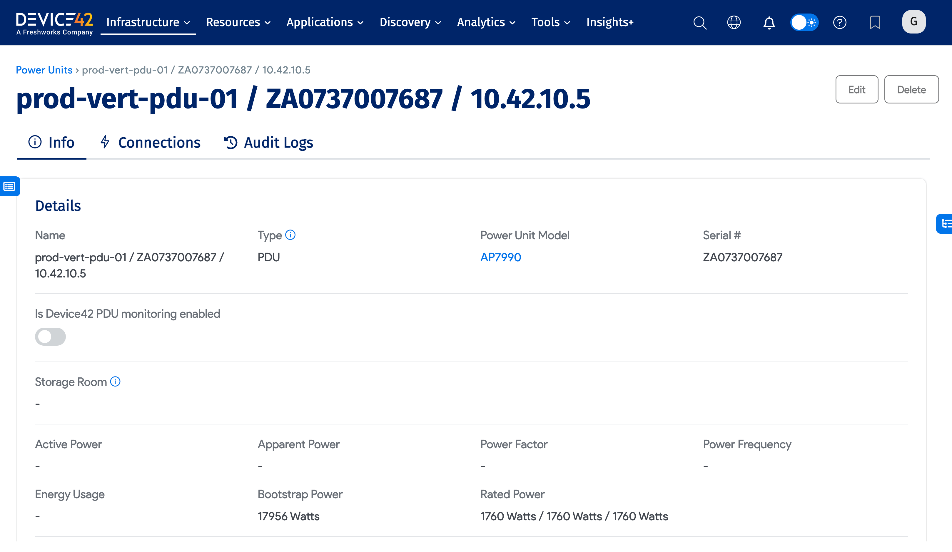Open the globe language icon
The height and width of the screenshot is (552, 952).
(734, 23)
